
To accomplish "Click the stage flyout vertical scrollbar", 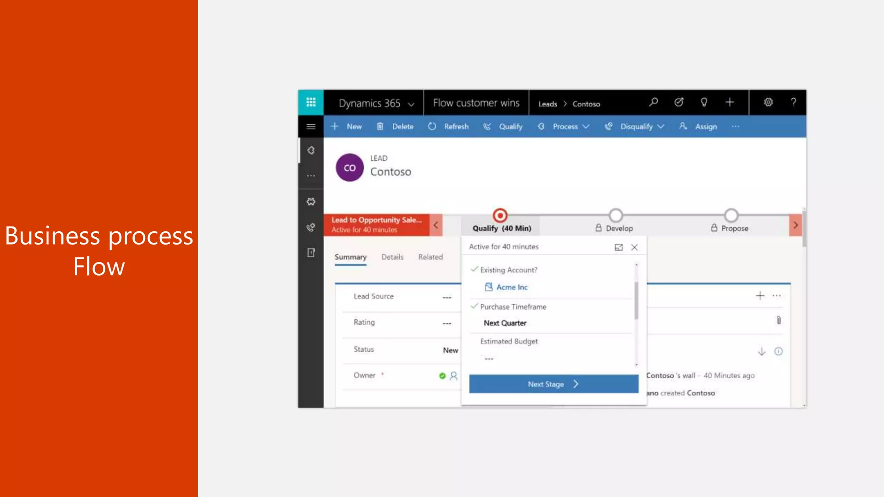I will click(x=636, y=300).
